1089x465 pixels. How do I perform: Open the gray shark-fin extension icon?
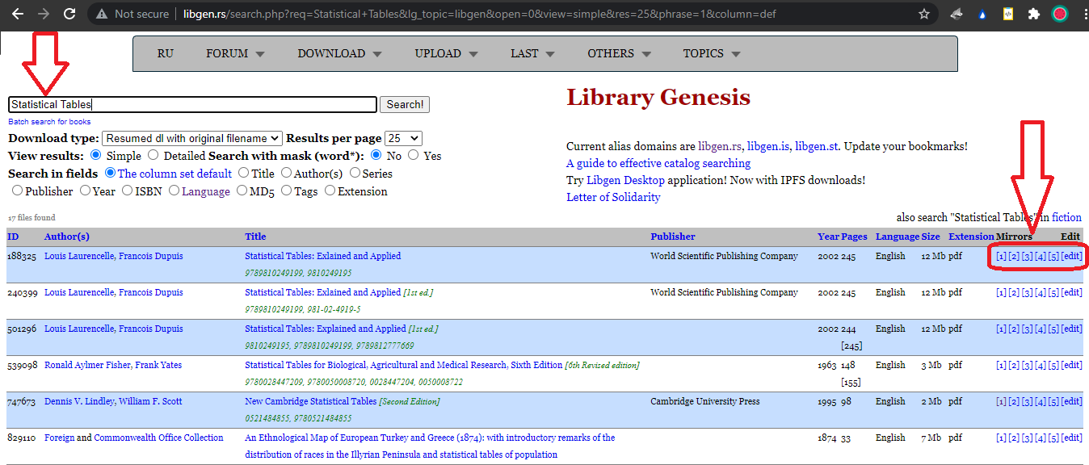point(957,14)
